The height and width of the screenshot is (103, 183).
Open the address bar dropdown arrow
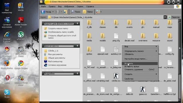point(165,17)
